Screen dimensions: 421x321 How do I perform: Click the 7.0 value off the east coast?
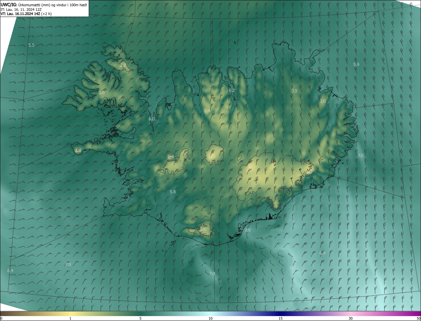click(x=360, y=156)
